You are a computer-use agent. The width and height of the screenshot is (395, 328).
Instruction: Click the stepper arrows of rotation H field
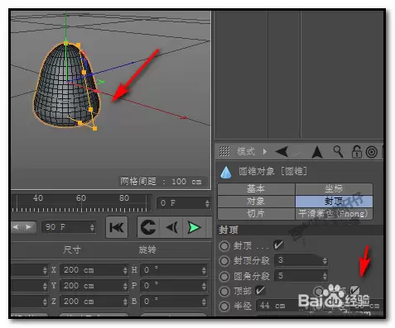point(204,270)
